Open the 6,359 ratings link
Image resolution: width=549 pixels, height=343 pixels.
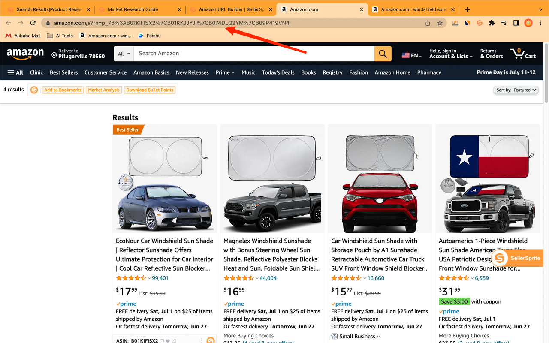point(482,278)
